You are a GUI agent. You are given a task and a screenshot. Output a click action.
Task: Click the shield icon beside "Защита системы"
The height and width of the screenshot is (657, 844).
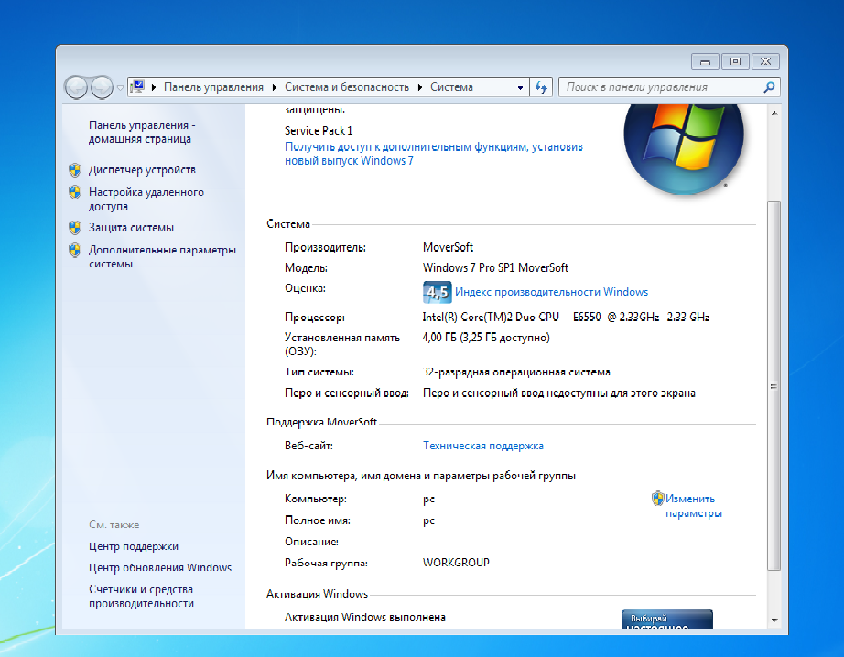(75, 228)
